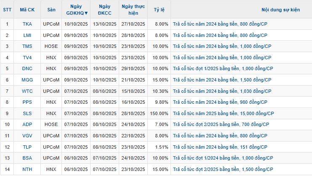Open TKA stock code link
312x176 pixels.
[x=27, y=24]
